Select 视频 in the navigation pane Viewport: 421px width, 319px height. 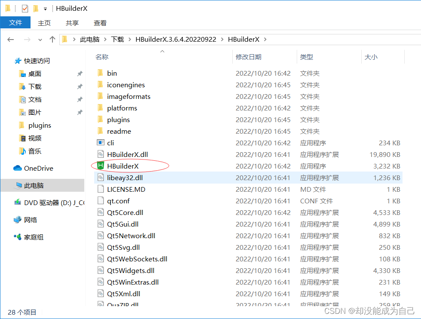(35, 138)
